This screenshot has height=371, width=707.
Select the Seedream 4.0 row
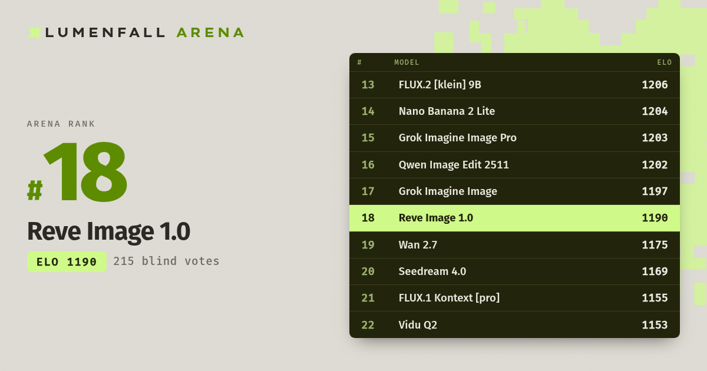tap(514, 271)
